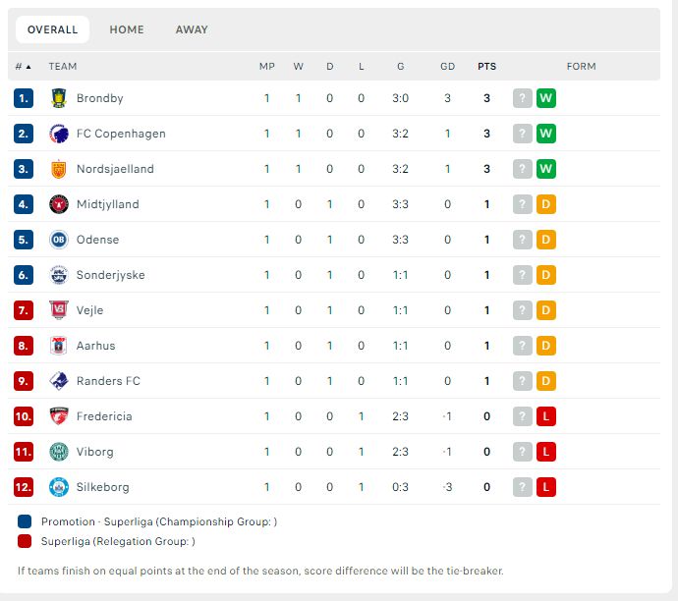678x601 pixels.
Task: Open Brondby's green W form result
Action: tap(546, 98)
